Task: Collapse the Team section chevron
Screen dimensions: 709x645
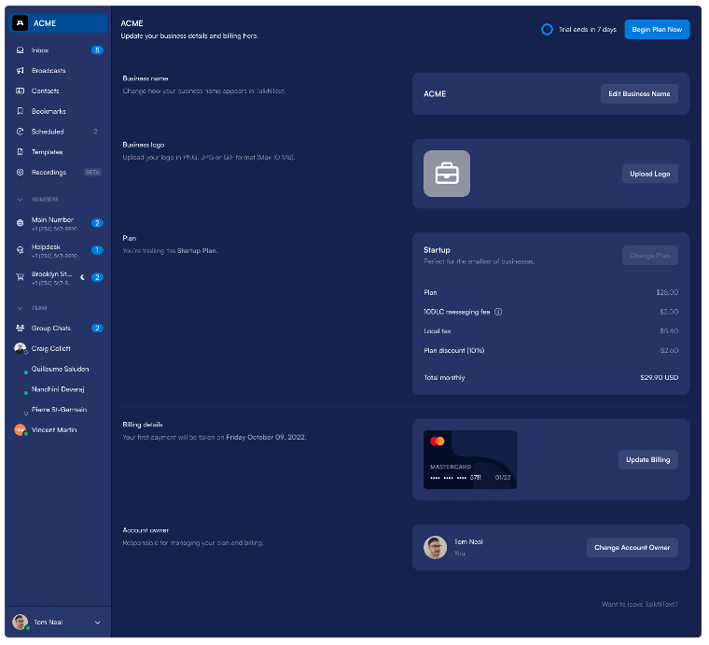Action: (20, 308)
